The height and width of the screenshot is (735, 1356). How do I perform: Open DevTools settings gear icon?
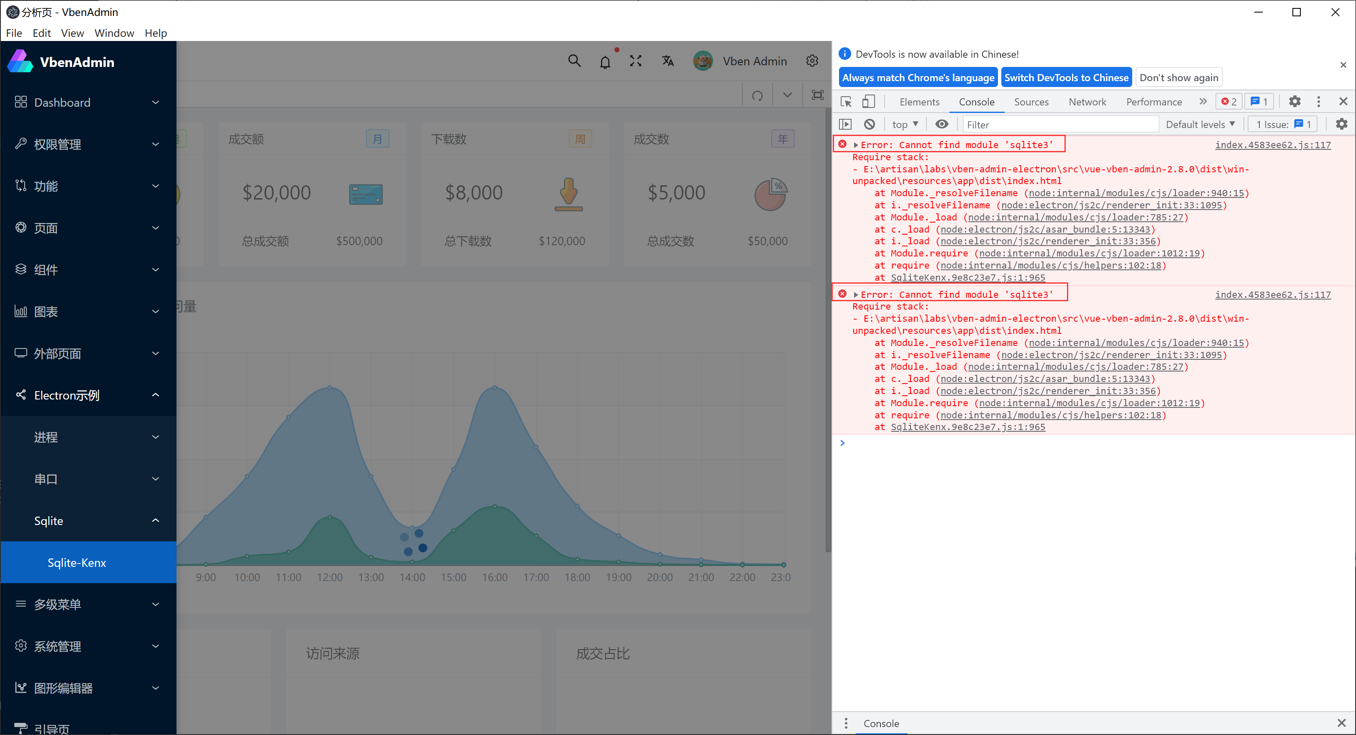click(1295, 102)
